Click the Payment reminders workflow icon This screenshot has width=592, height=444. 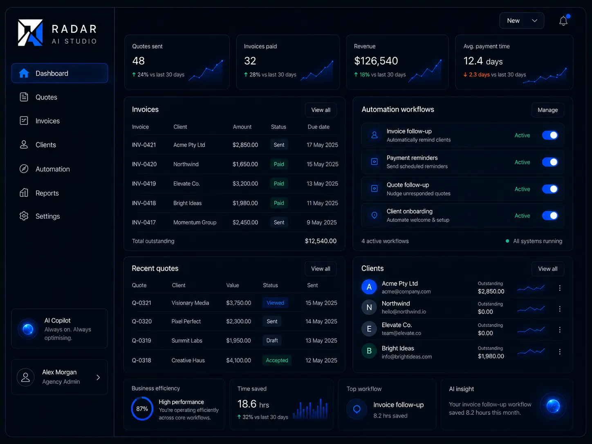click(374, 161)
